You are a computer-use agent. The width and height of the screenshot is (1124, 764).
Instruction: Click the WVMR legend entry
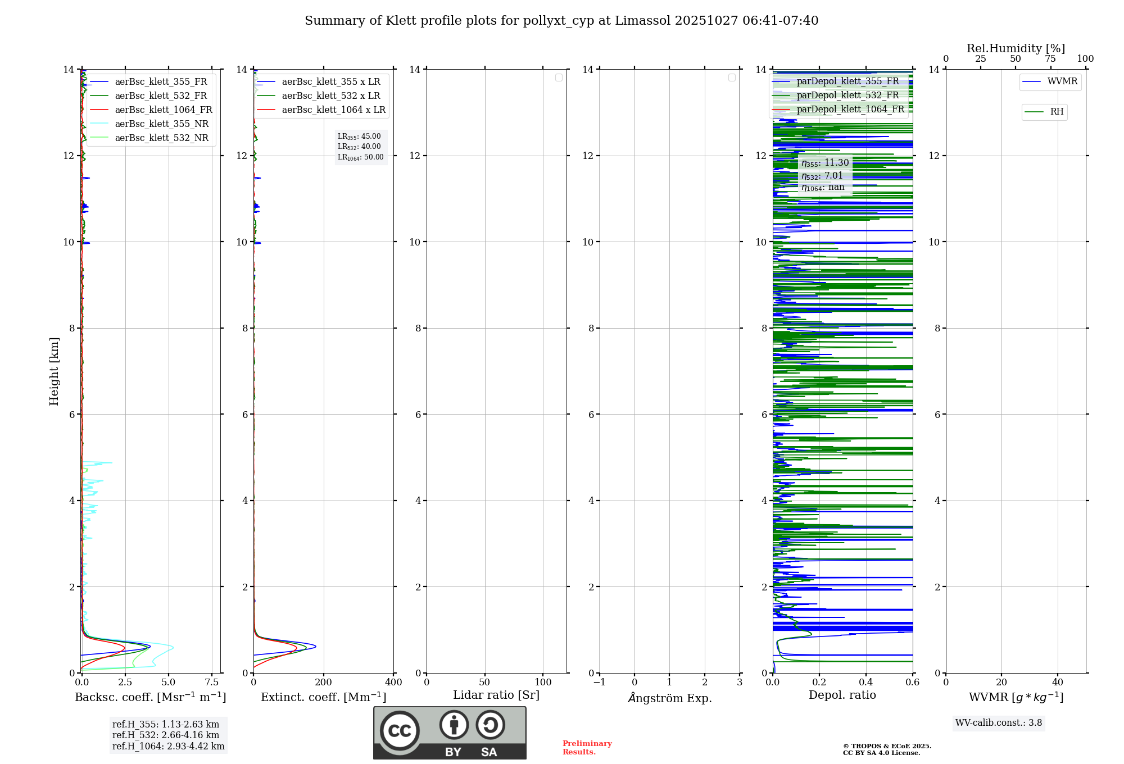pos(1062,81)
